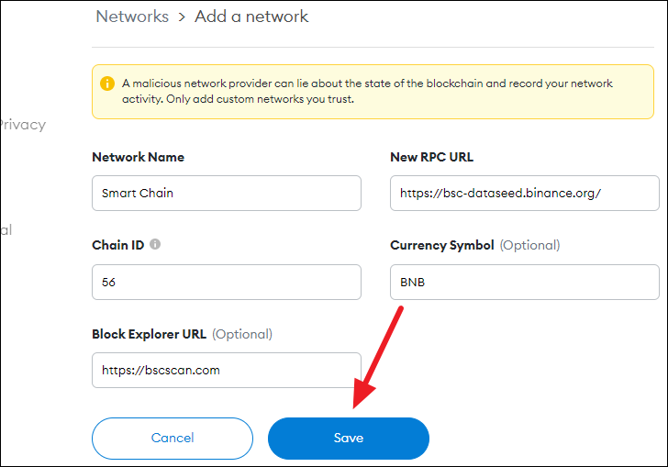Image resolution: width=668 pixels, height=467 pixels.
Task: Go back to Networks breadcrumb
Action: tap(132, 17)
